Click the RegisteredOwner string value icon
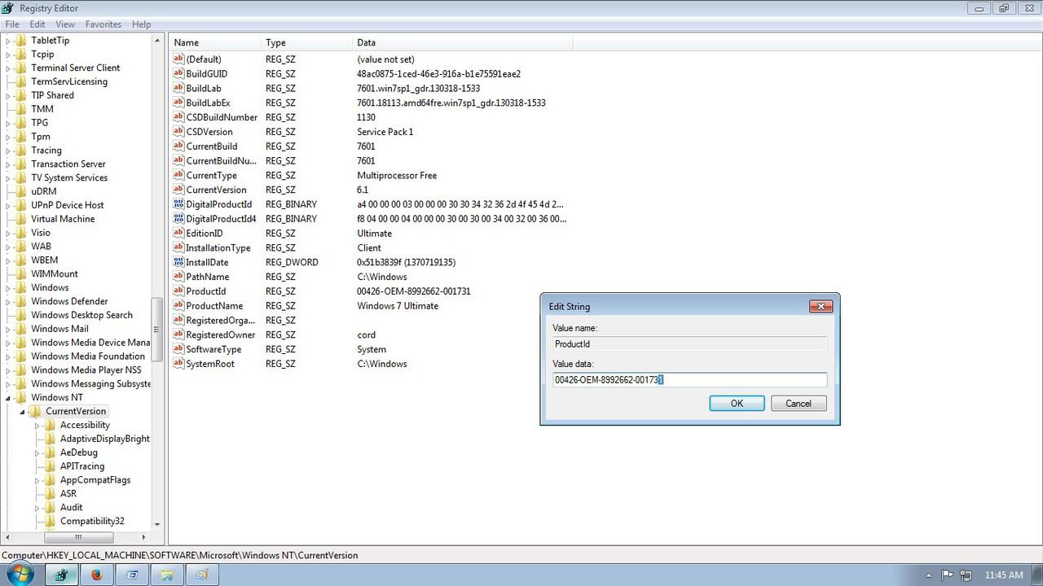1043x586 pixels. click(x=178, y=335)
